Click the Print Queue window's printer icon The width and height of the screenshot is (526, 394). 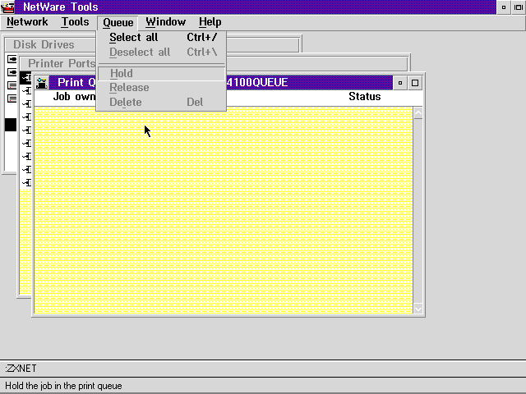[42, 82]
